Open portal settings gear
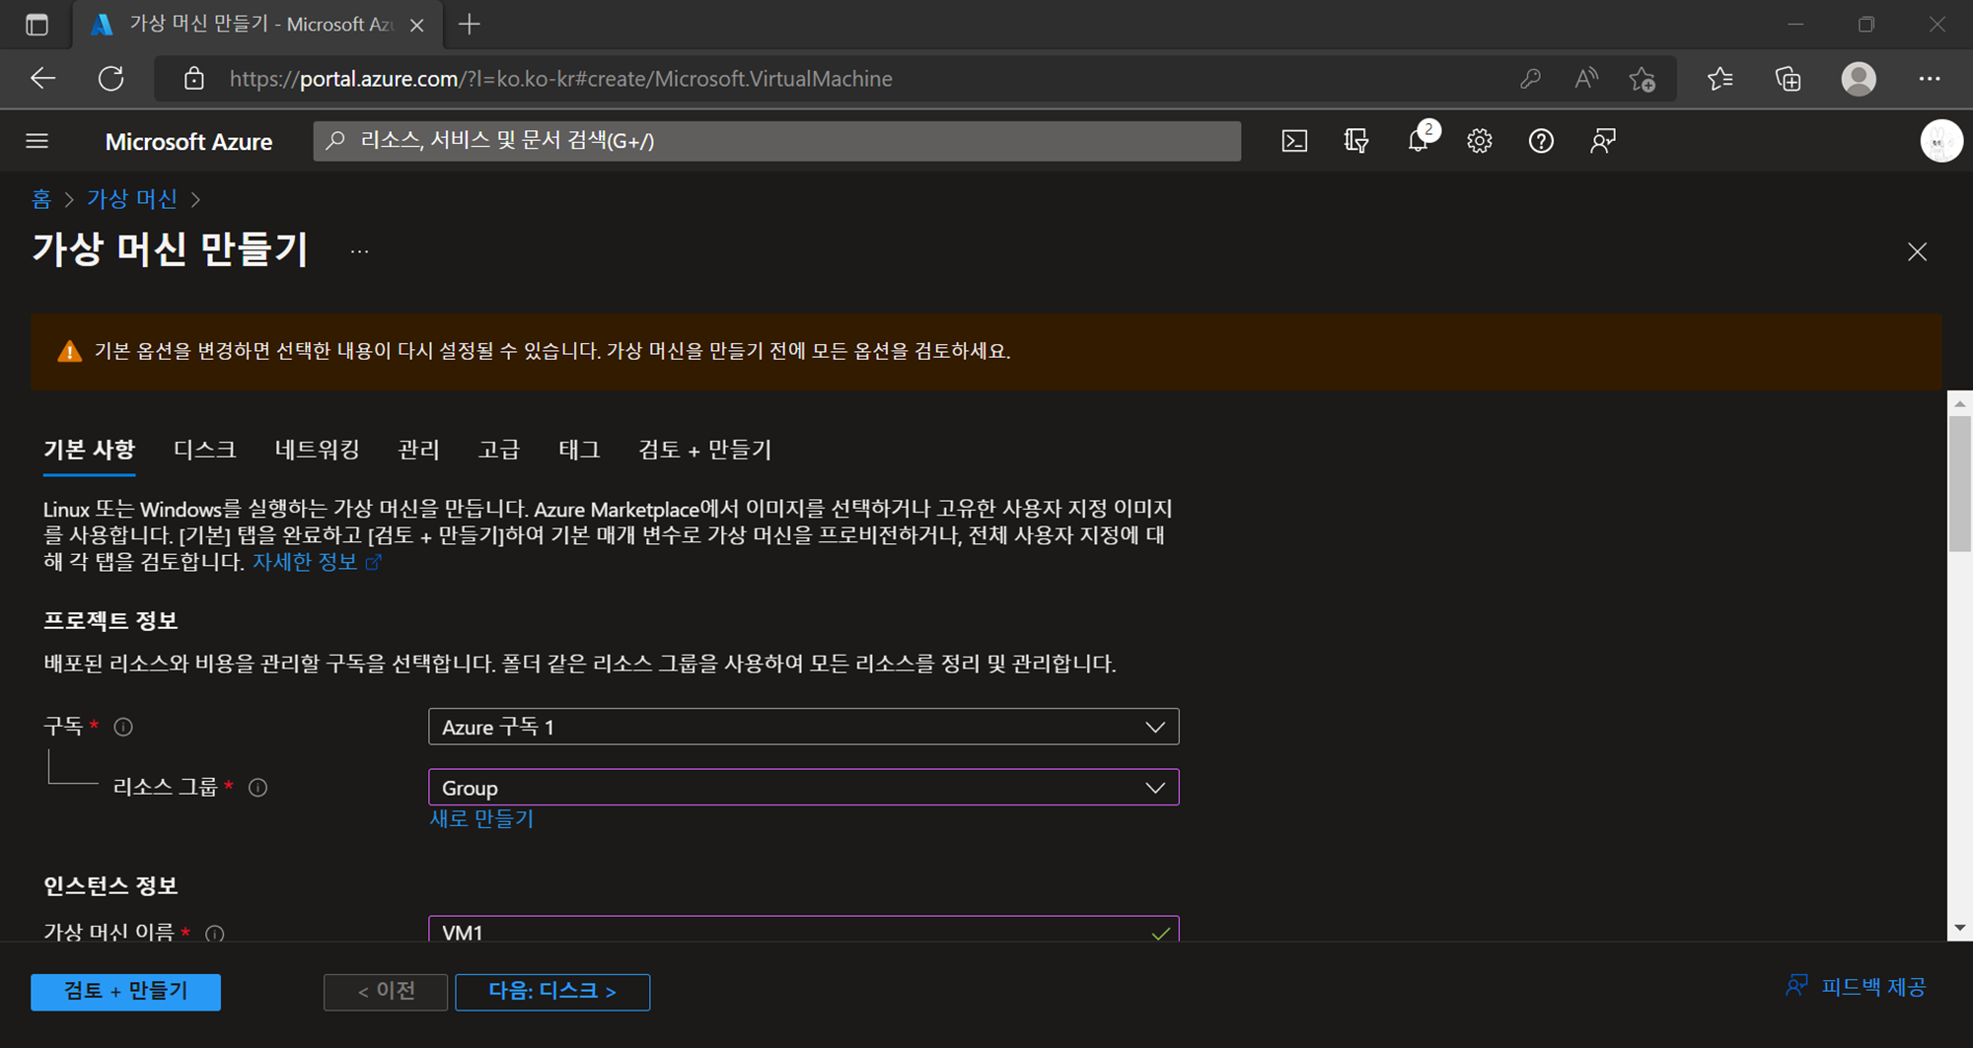Image resolution: width=1973 pixels, height=1048 pixels. click(1479, 141)
